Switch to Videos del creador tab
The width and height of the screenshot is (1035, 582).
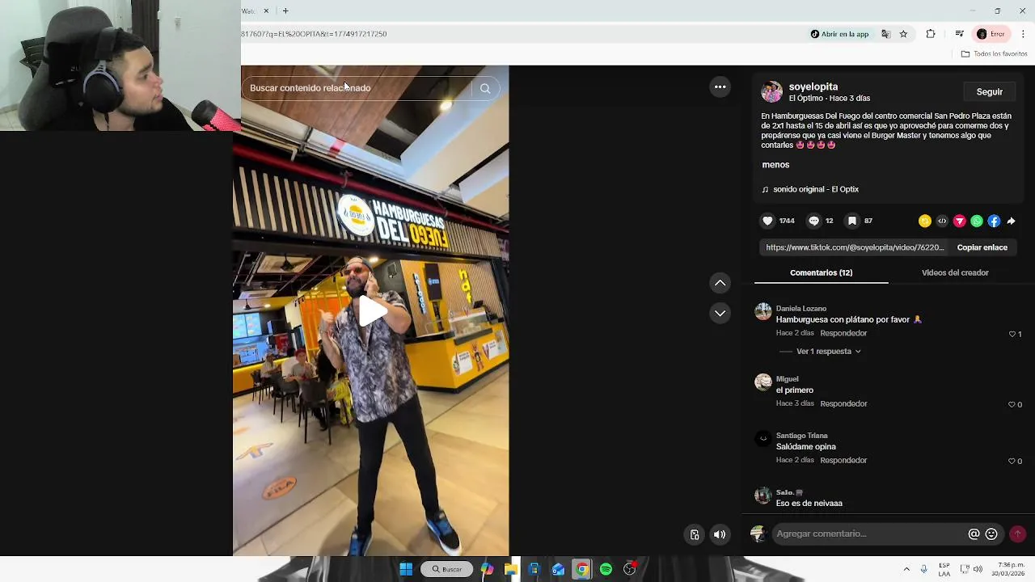(x=955, y=273)
